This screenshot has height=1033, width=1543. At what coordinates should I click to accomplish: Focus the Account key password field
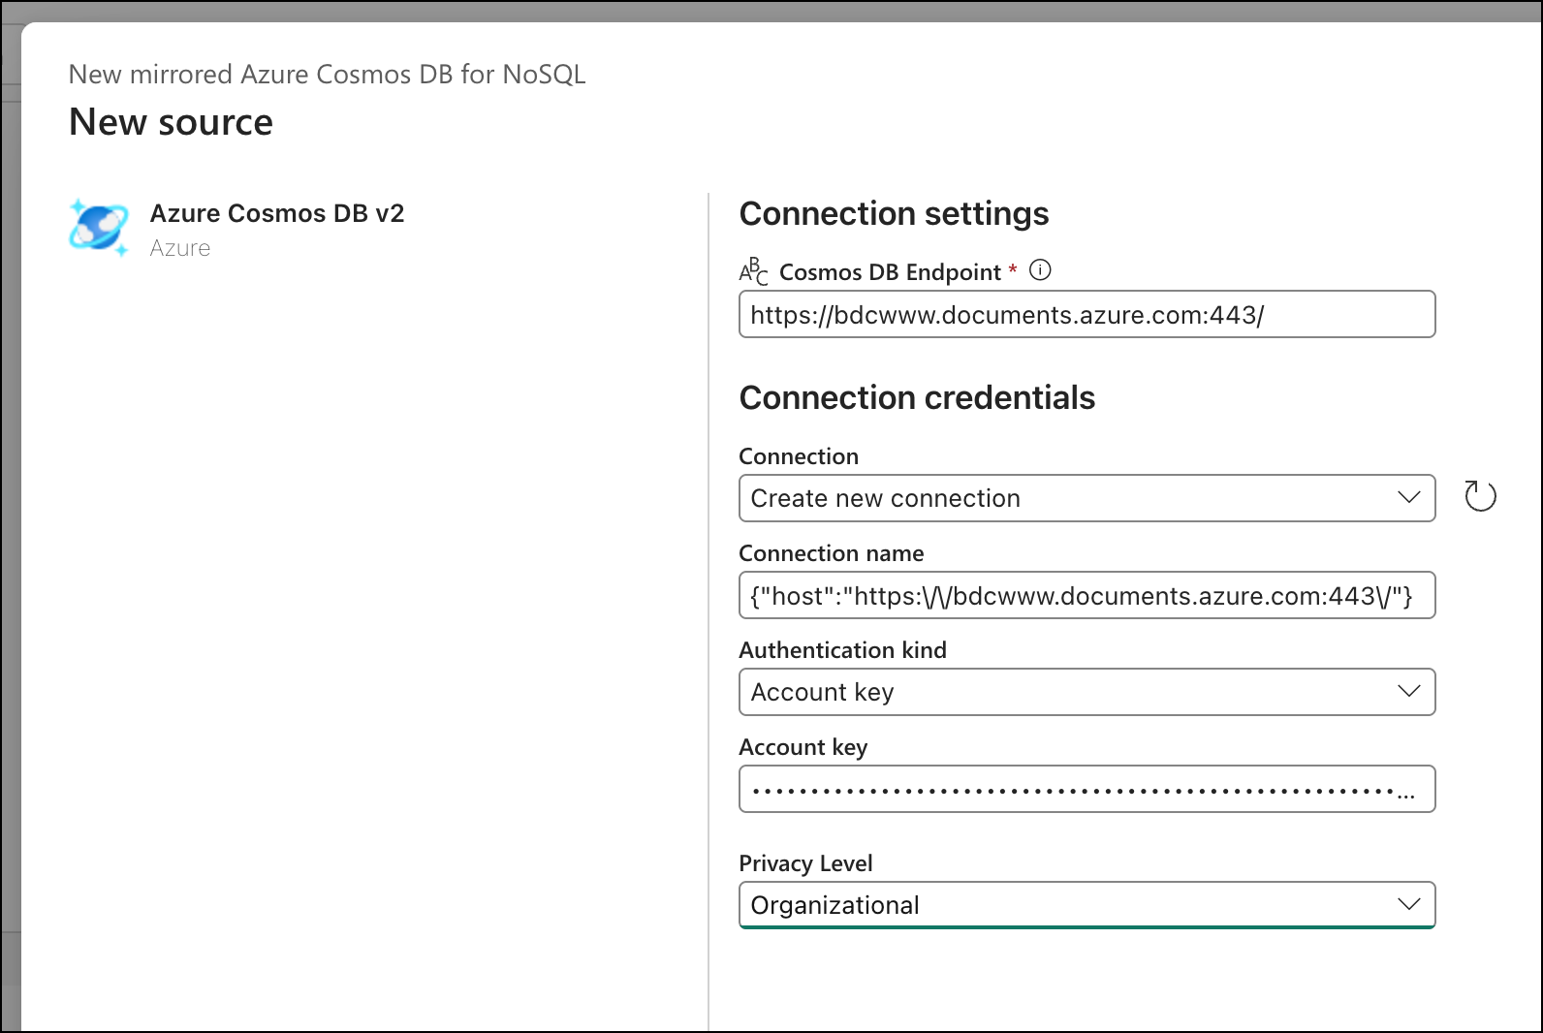coord(1086,789)
